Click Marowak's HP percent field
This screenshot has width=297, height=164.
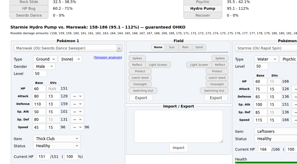(71, 157)
